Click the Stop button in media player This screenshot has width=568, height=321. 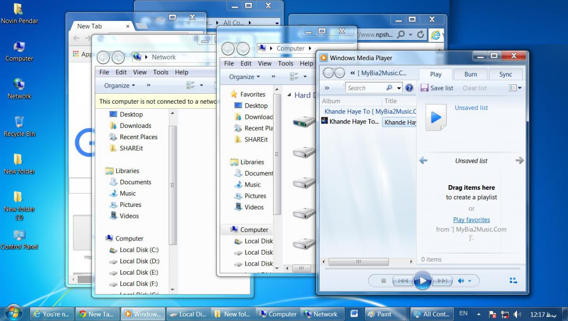click(x=383, y=281)
